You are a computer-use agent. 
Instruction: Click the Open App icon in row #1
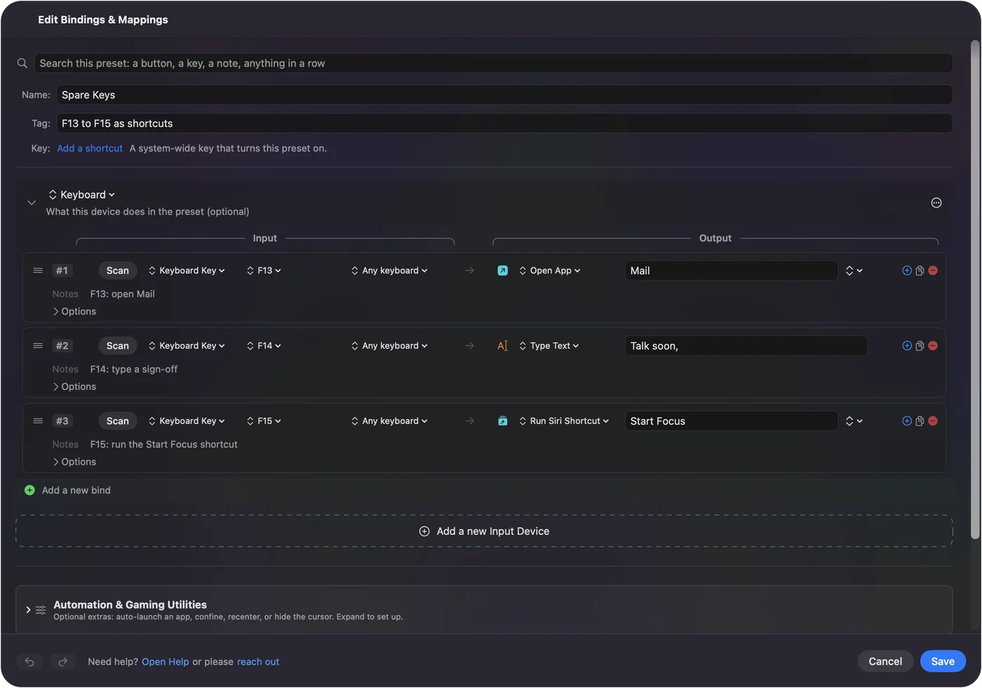503,271
